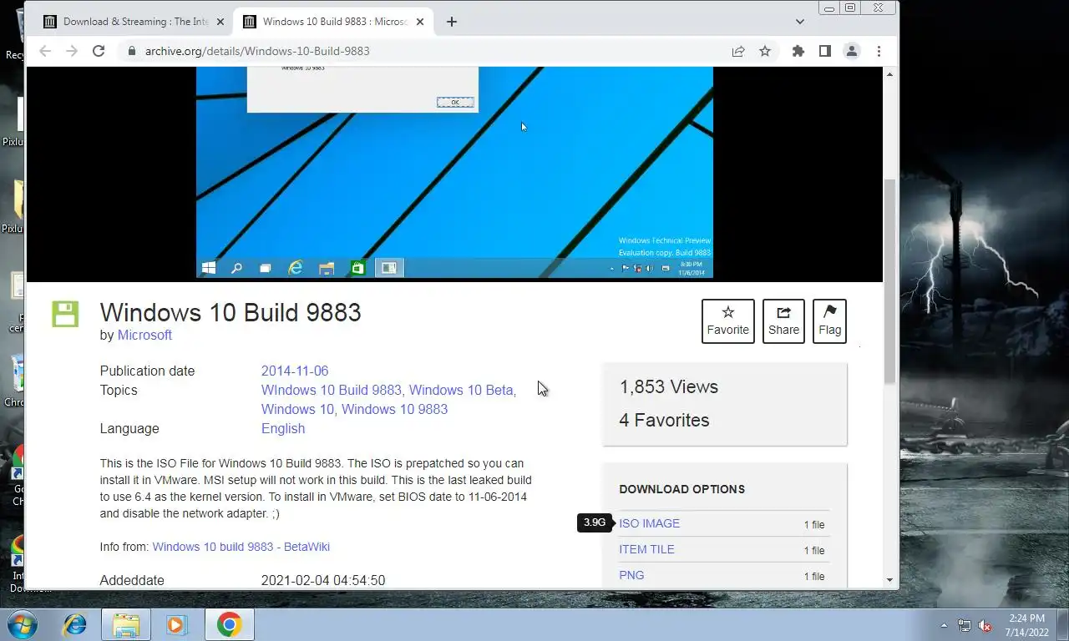Go back using Chrome's back arrow
This screenshot has width=1069, height=641.
tap(45, 51)
